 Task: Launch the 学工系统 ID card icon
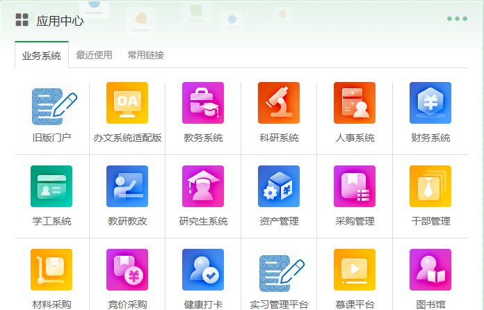point(51,186)
